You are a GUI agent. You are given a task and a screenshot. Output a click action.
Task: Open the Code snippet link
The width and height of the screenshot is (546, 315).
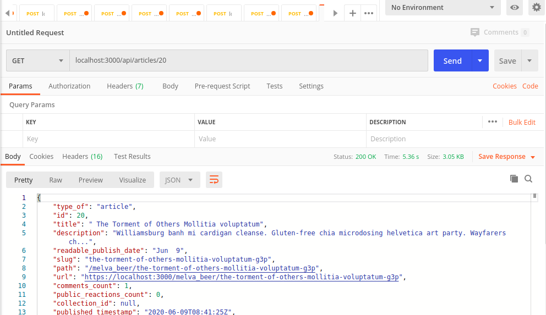point(530,86)
